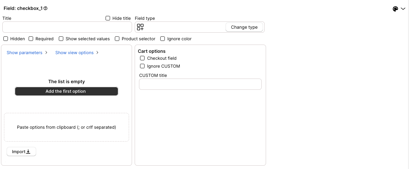The height and width of the screenshot is (169, 409).
Task: Open the Show parameters link
Action: (x=25, y=52)
